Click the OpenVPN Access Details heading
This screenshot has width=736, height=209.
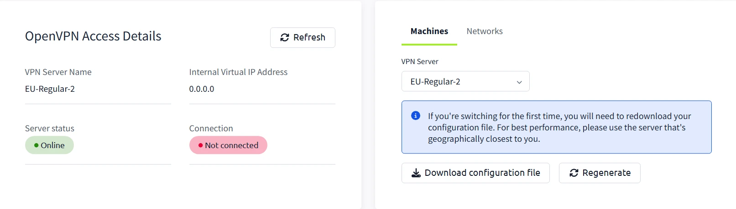(x=93, y=36)
